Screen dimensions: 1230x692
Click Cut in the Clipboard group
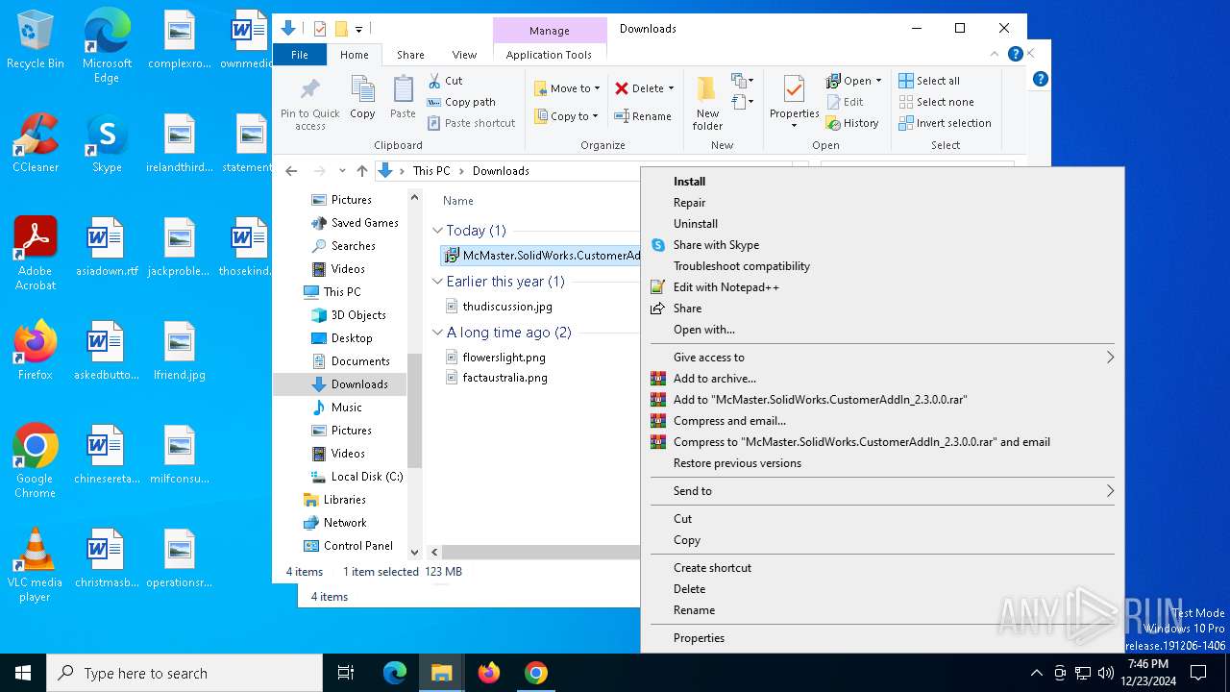[x=445, y=81]
